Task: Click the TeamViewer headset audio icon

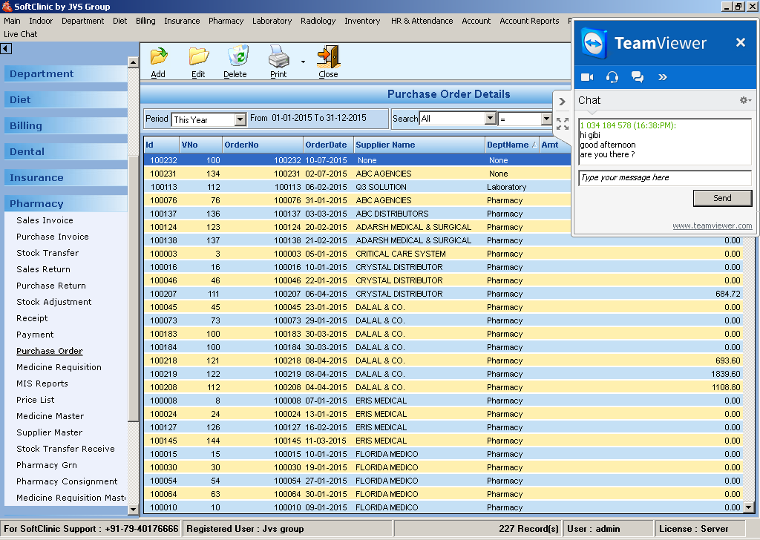Action: (612, 77)
